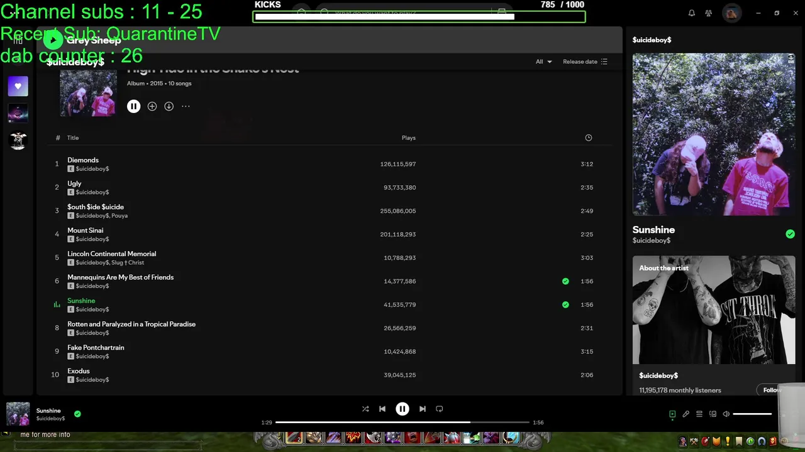Image resolution: width=805 pixels, height=452 pixels.
Task: Toggle shuffle in the player bar
Action: (365, 409)
